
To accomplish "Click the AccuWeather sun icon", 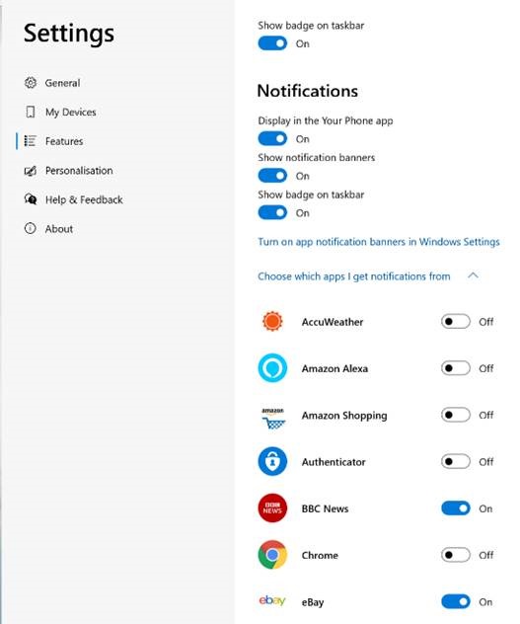I will (x=272, y=321).
